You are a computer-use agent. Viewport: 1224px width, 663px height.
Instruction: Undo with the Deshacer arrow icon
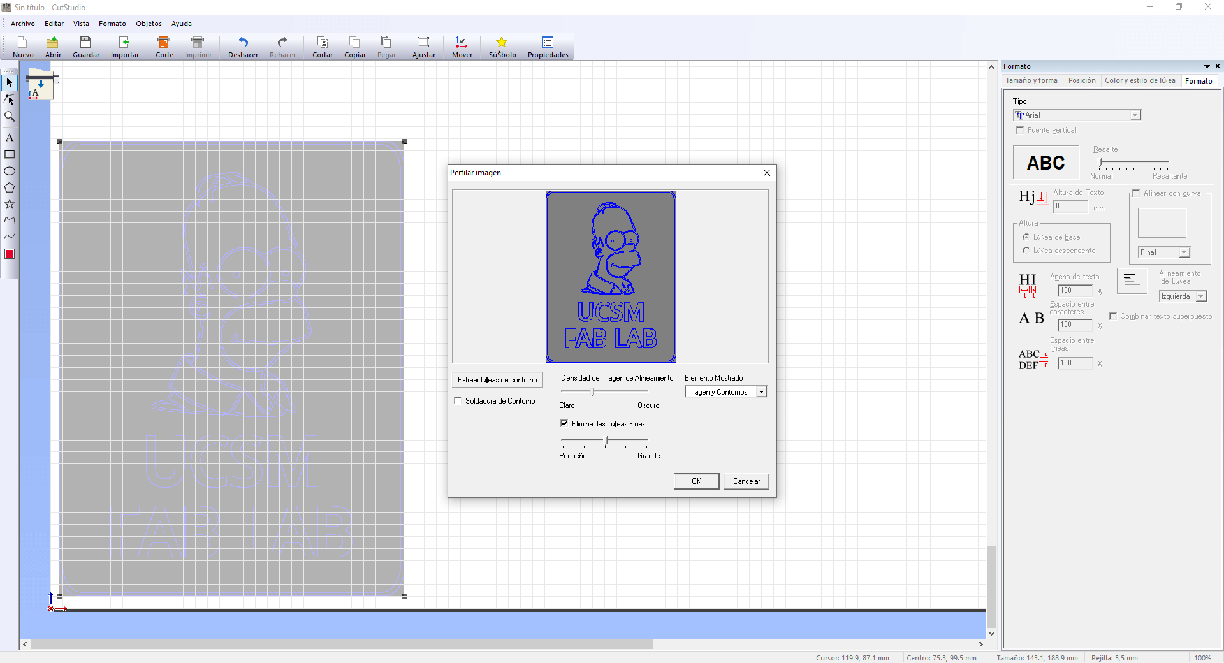[x=243, y=42]
